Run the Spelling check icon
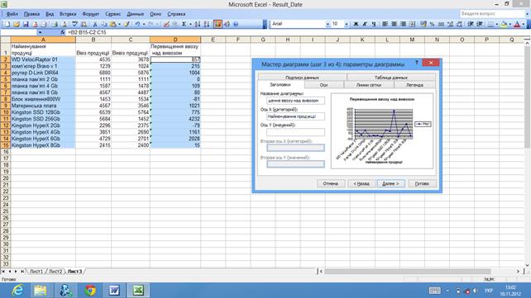Viewport: 531px width, 298px height. point(74,24)
